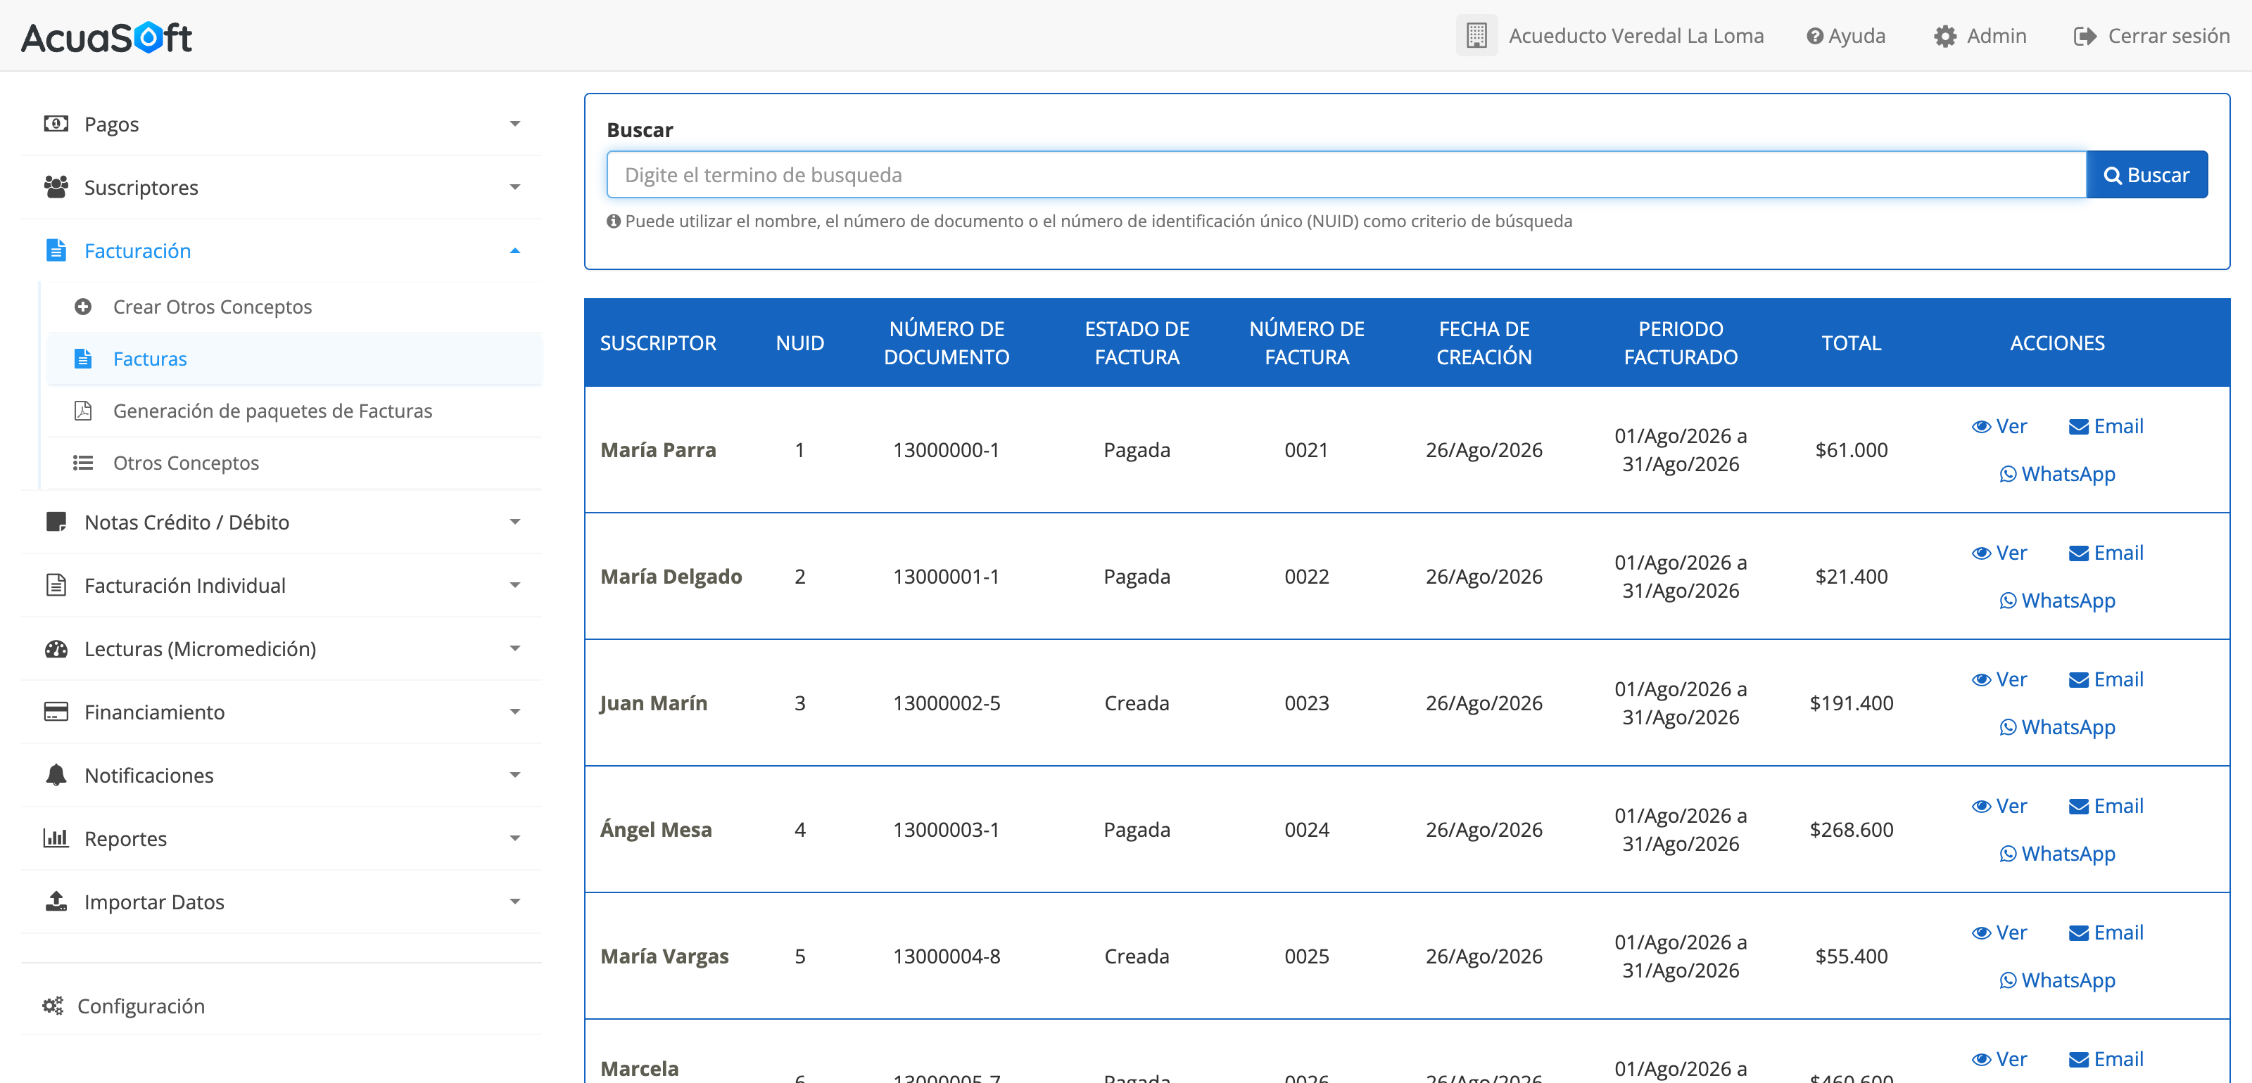
Task: Click the Reportes bar chart icon
Action: coord(56,838)
